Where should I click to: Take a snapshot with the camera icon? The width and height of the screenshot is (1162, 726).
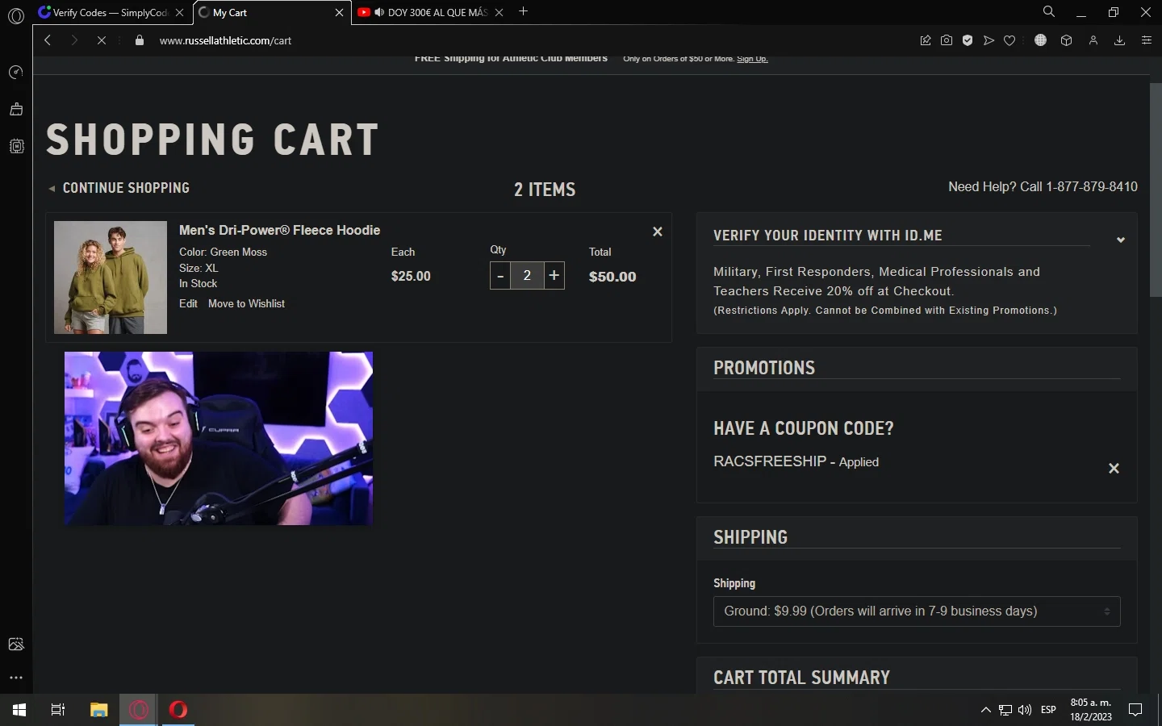pos(947,40)
